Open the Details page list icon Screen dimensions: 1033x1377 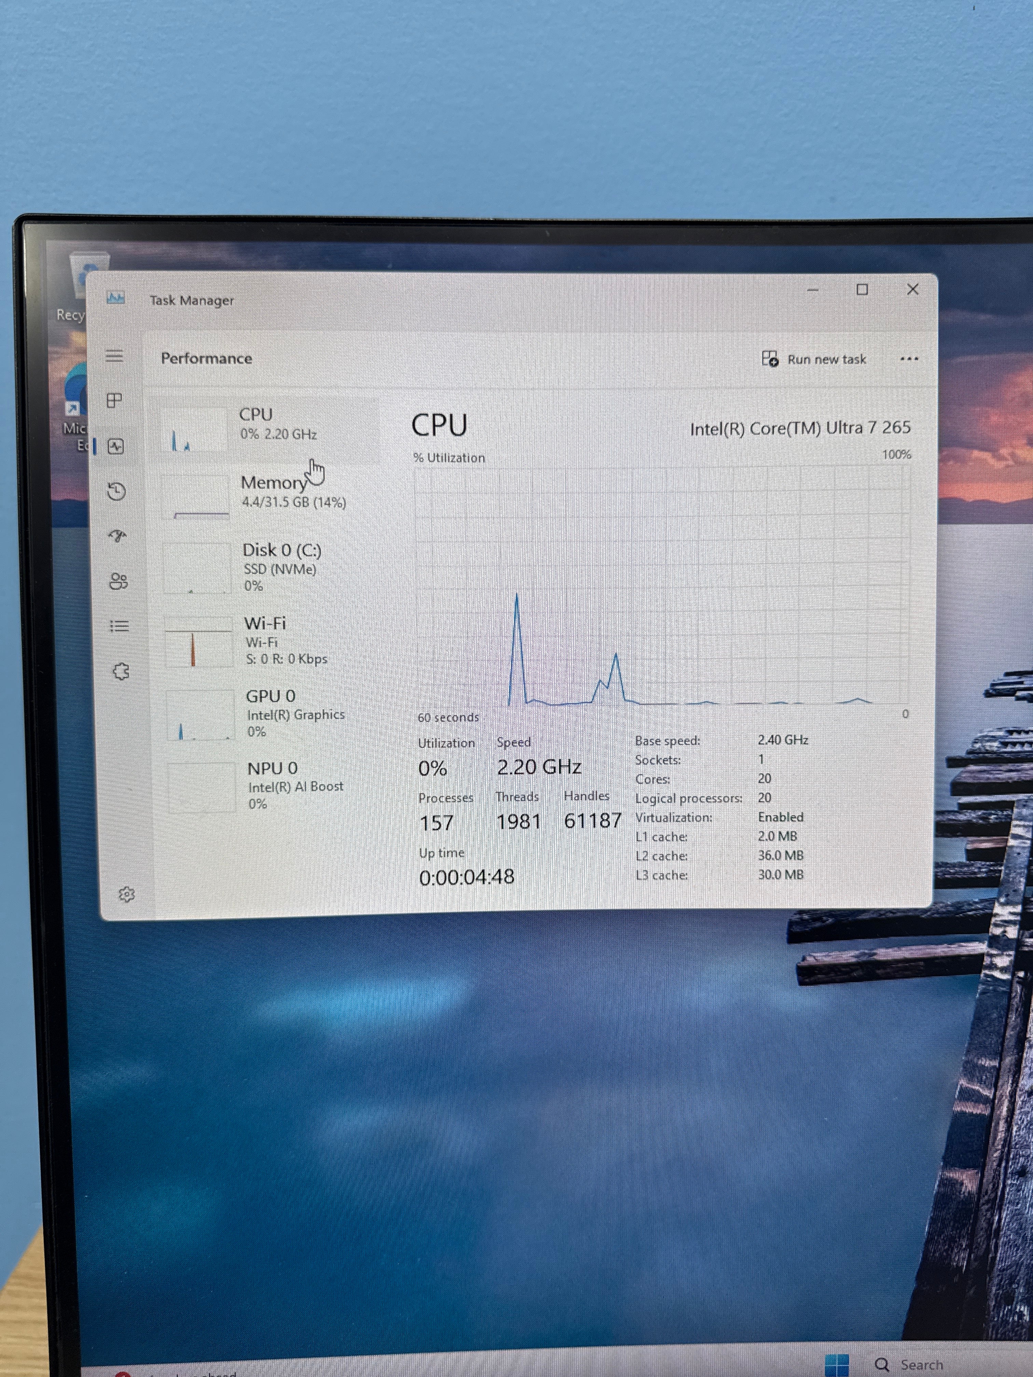[120, 626]
